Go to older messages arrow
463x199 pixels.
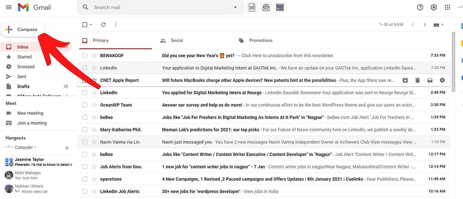[x=425, y=25]
